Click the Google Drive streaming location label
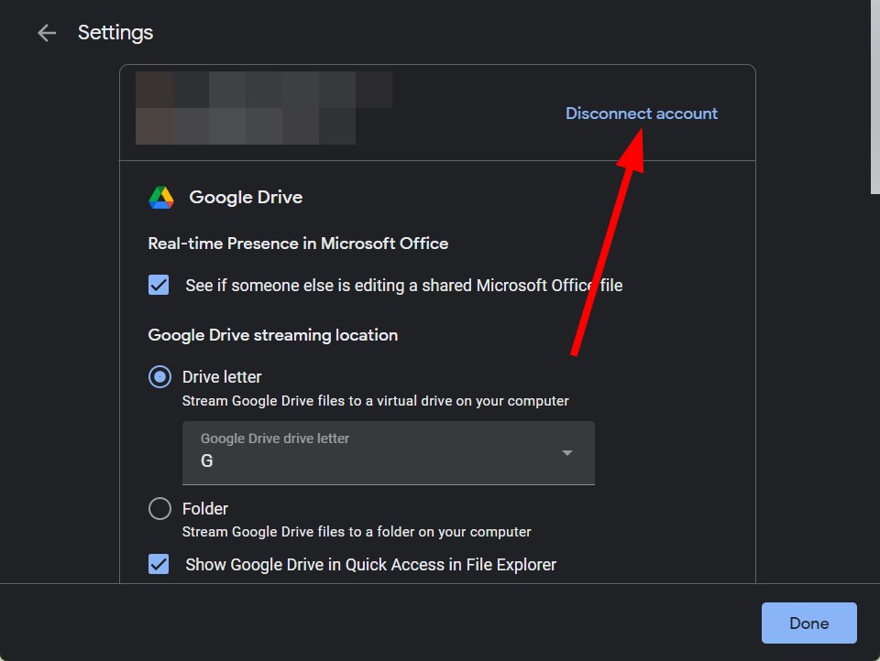 click(272, 335)
